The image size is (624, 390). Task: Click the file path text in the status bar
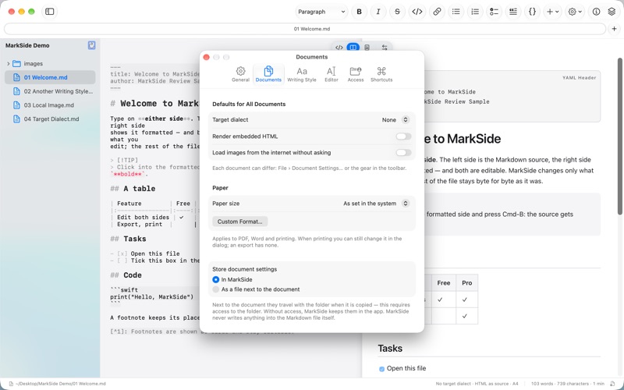(x=61, y=384)
